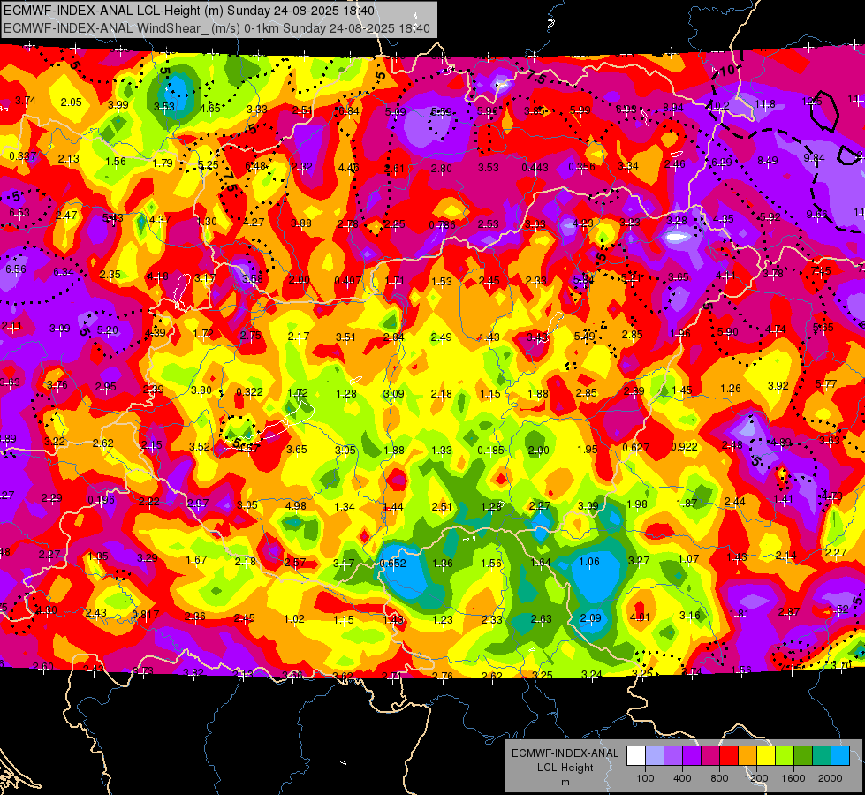Click legend tick label 1200
865x795 pixels.
[x=755, y=778]
